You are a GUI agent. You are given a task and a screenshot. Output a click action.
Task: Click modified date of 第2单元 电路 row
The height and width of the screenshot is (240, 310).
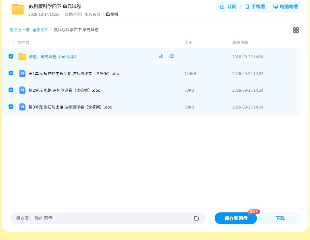pyautogui.click(x=248, y=90)
